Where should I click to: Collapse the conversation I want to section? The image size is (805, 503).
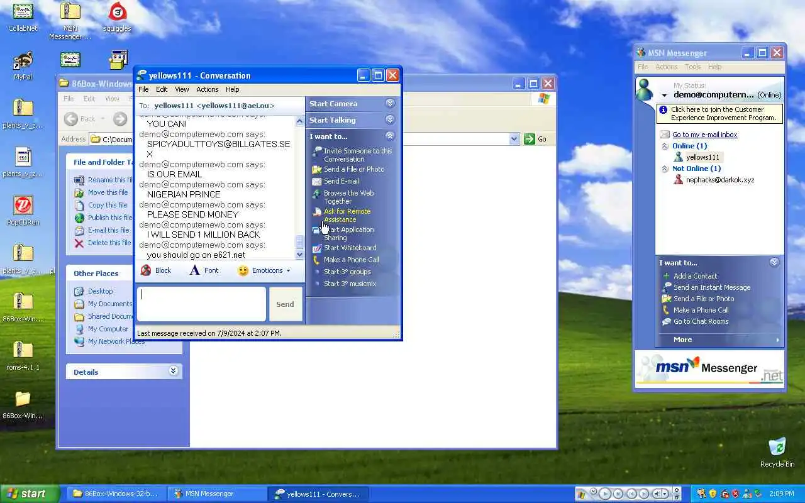390,136
